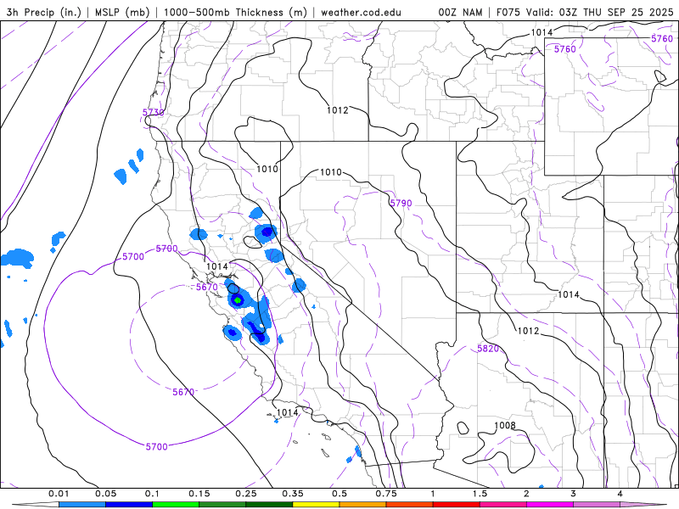This screenshot has width=679, height=509.
Task: Click the 0.5 value on the precipitation legend
Action: tap(339, 494)
